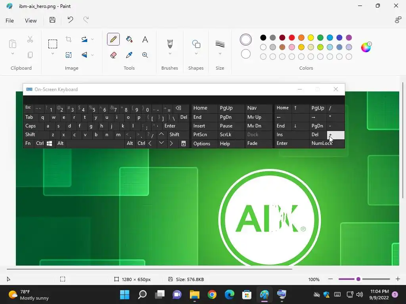This screenshot has width=406, height=304.
Task: Click the Esc key on the keyboard
Action: (x=28, y=108)
